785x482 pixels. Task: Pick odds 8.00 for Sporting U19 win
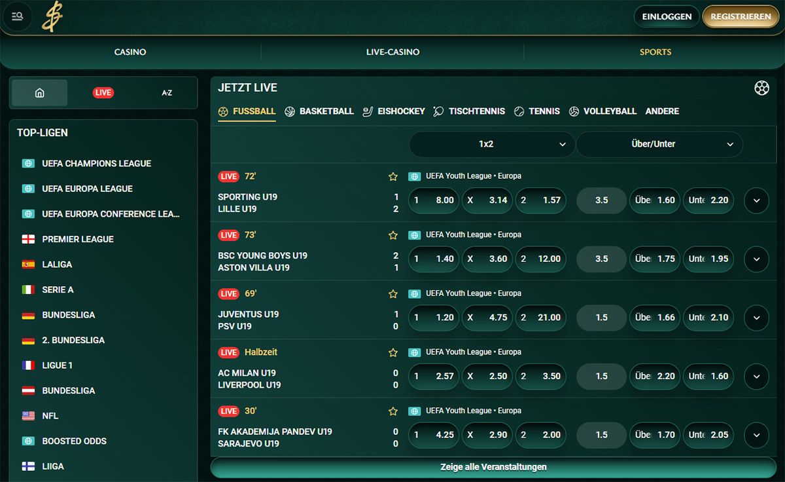pyautogui.click(x=433, y=200)
